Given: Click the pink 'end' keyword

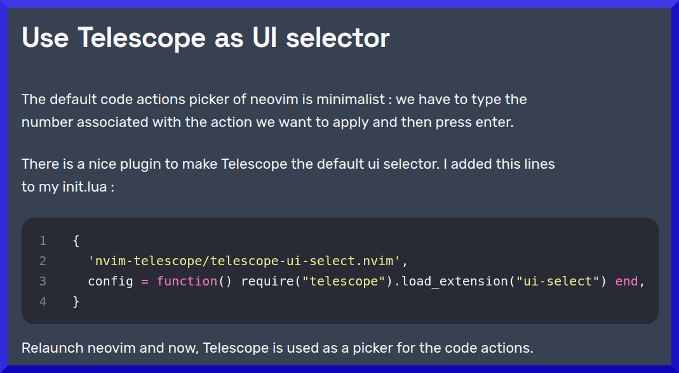Looking at the screenshot, I should click(x=627, y=281).
